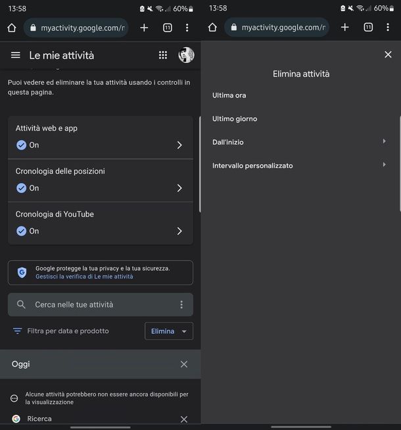Tap Wi-Fi icon in right status bar
The image size is (401, 430).
[x=360, y=8]
